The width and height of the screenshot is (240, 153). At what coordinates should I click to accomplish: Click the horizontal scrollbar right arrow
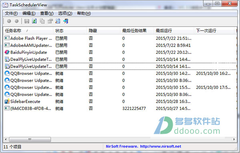click(x=234, y=139)
